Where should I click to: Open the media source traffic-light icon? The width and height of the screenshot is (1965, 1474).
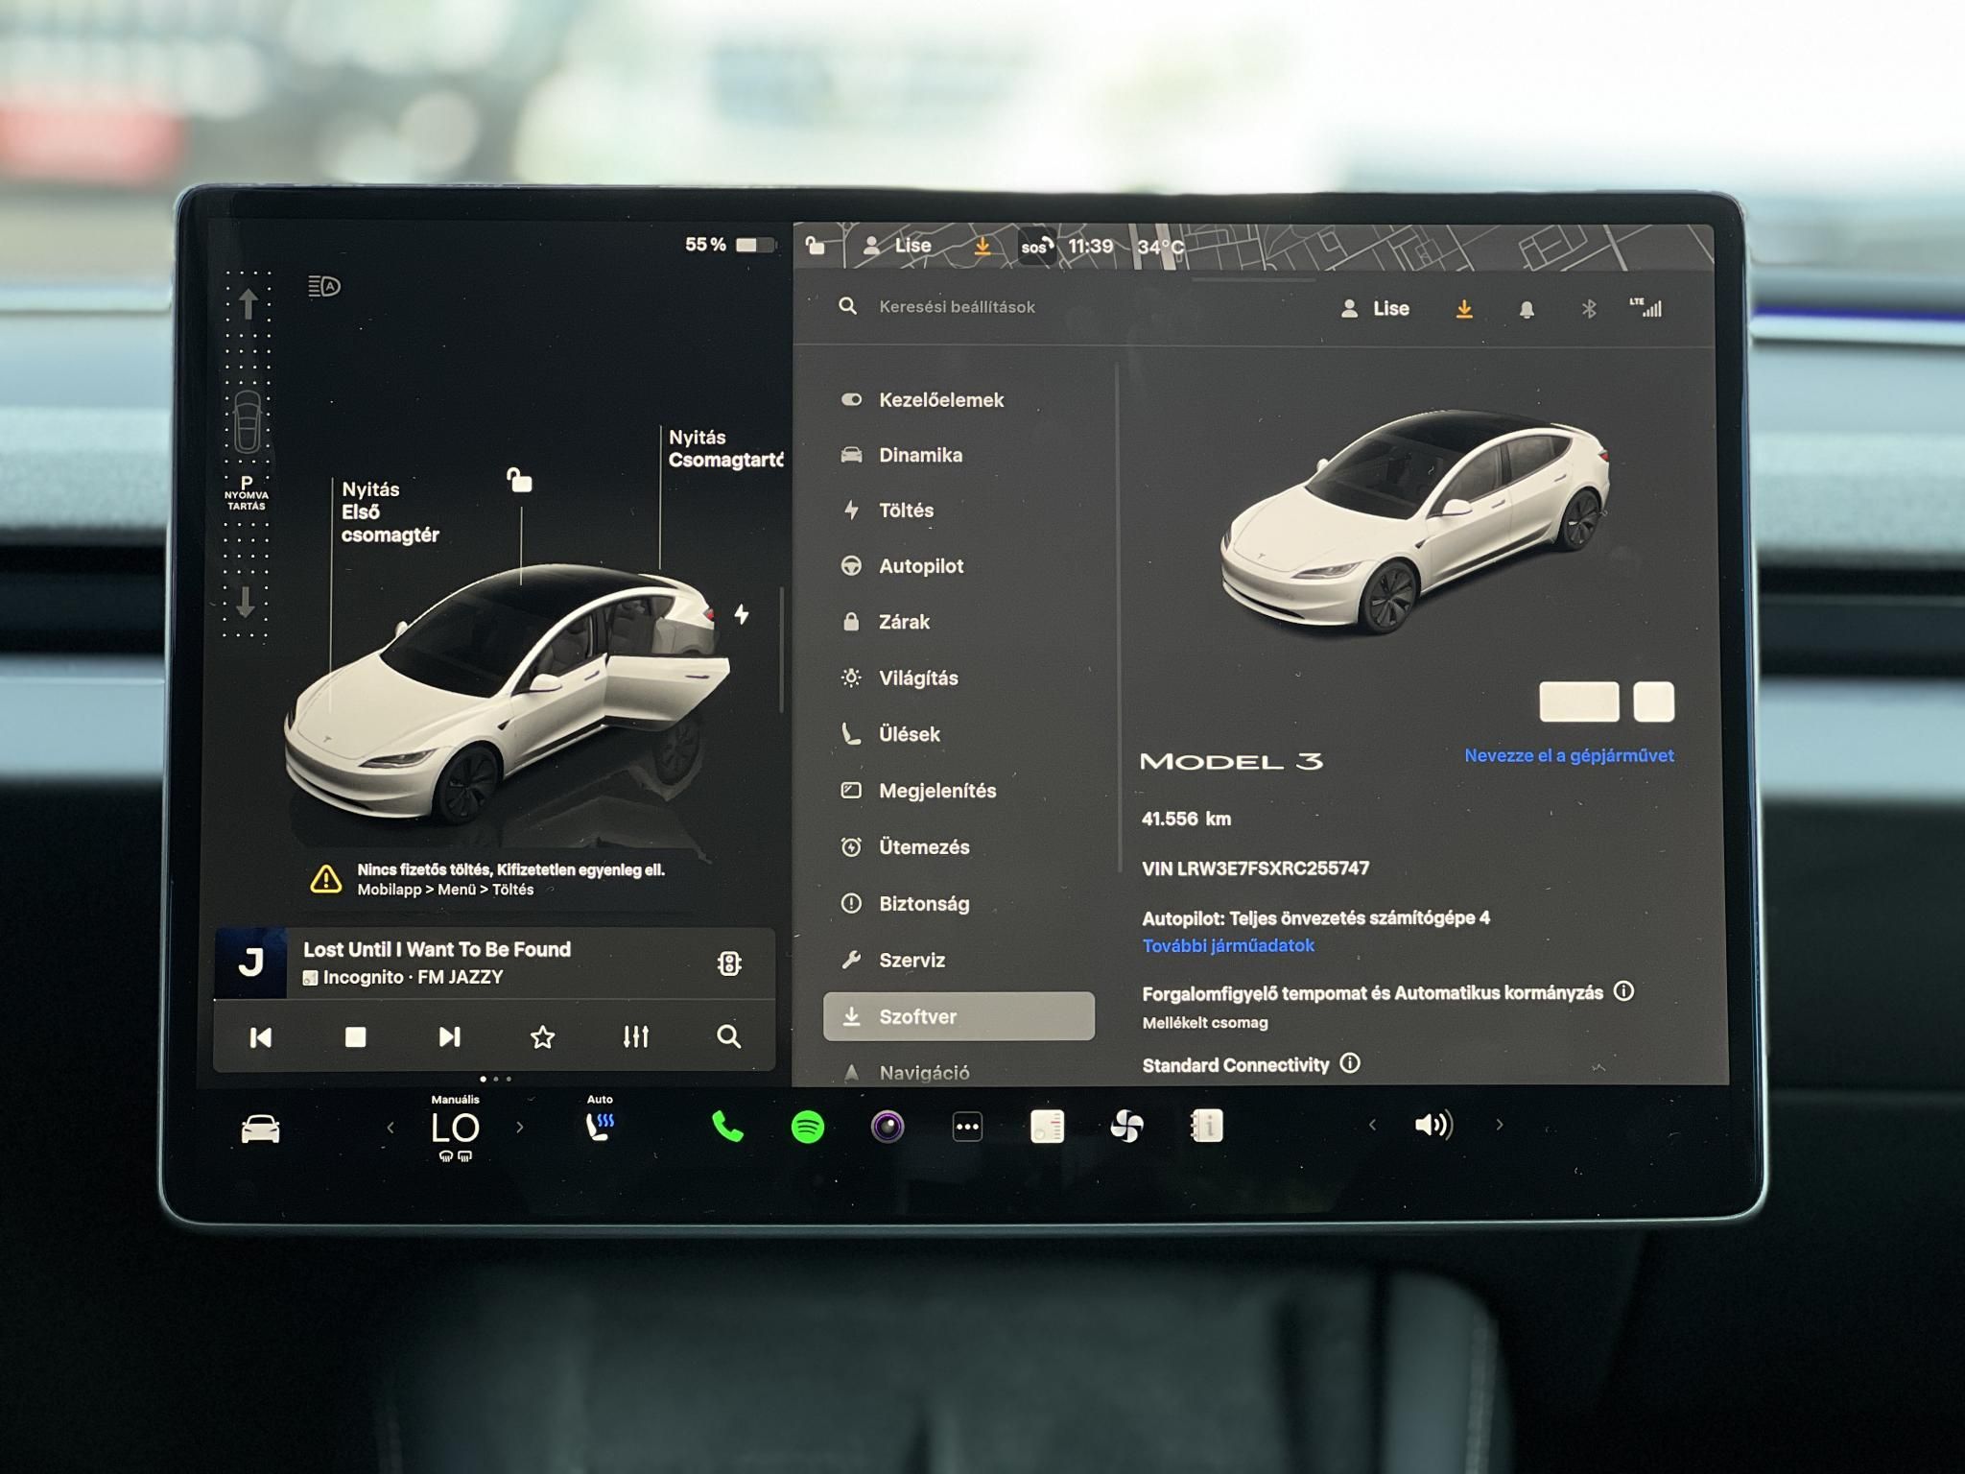click(x=729, y=963)
